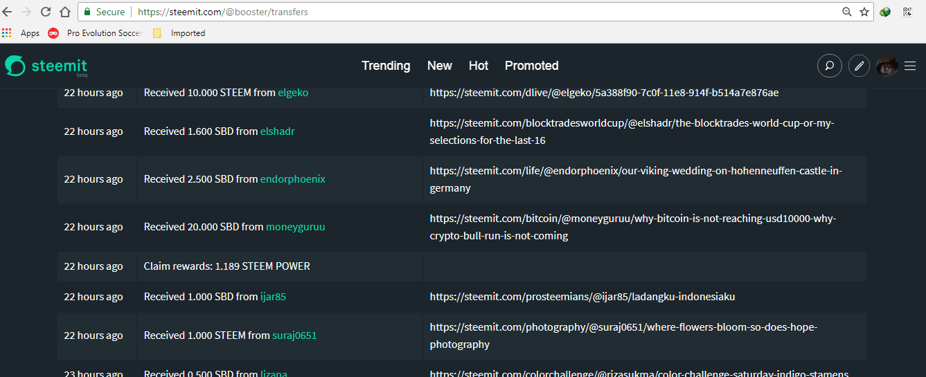Click 'Claim rewards: 1.189 STEEM POWER' text
This screenshot has width=926, height=377.
tap(227, 266)
